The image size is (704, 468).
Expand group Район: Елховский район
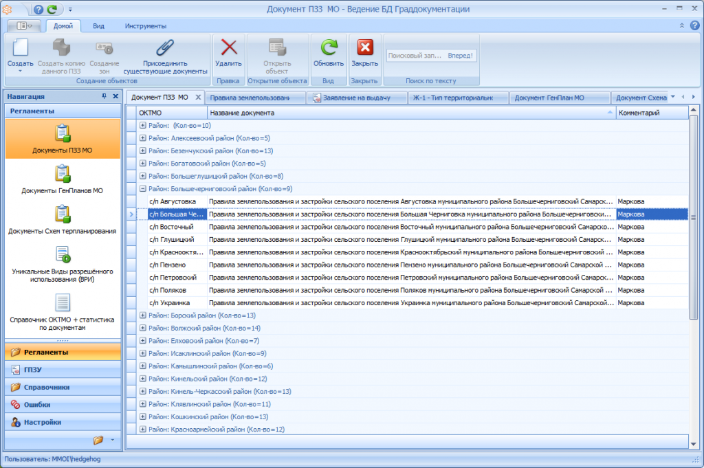(x=142, y=341)
